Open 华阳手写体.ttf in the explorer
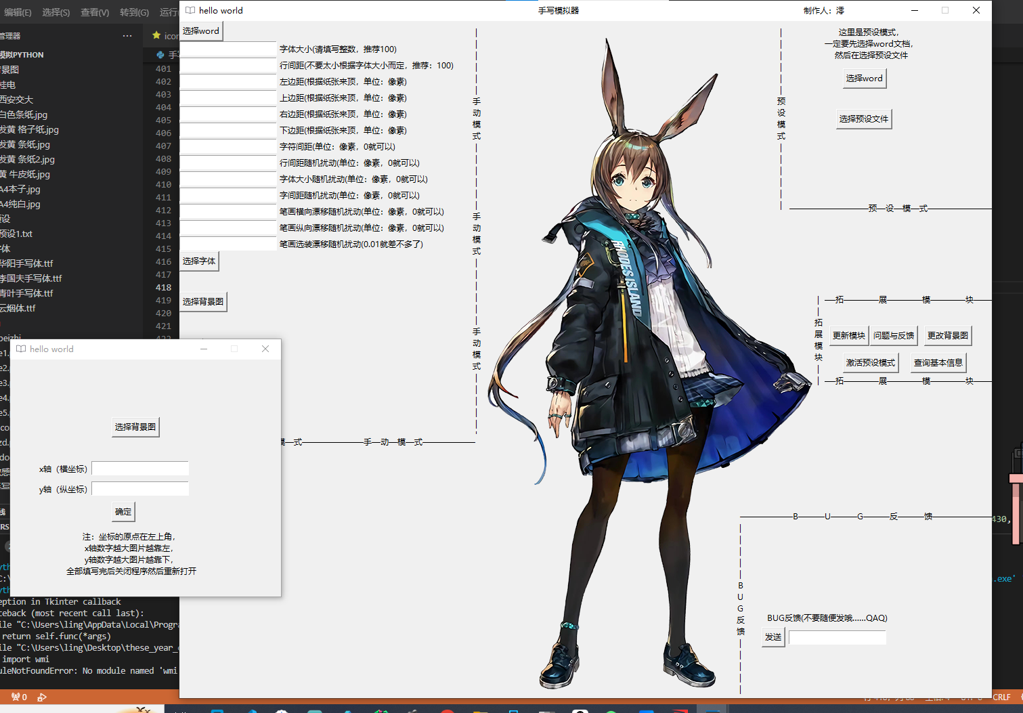The image size is (1023, 713). coord(26,263)
